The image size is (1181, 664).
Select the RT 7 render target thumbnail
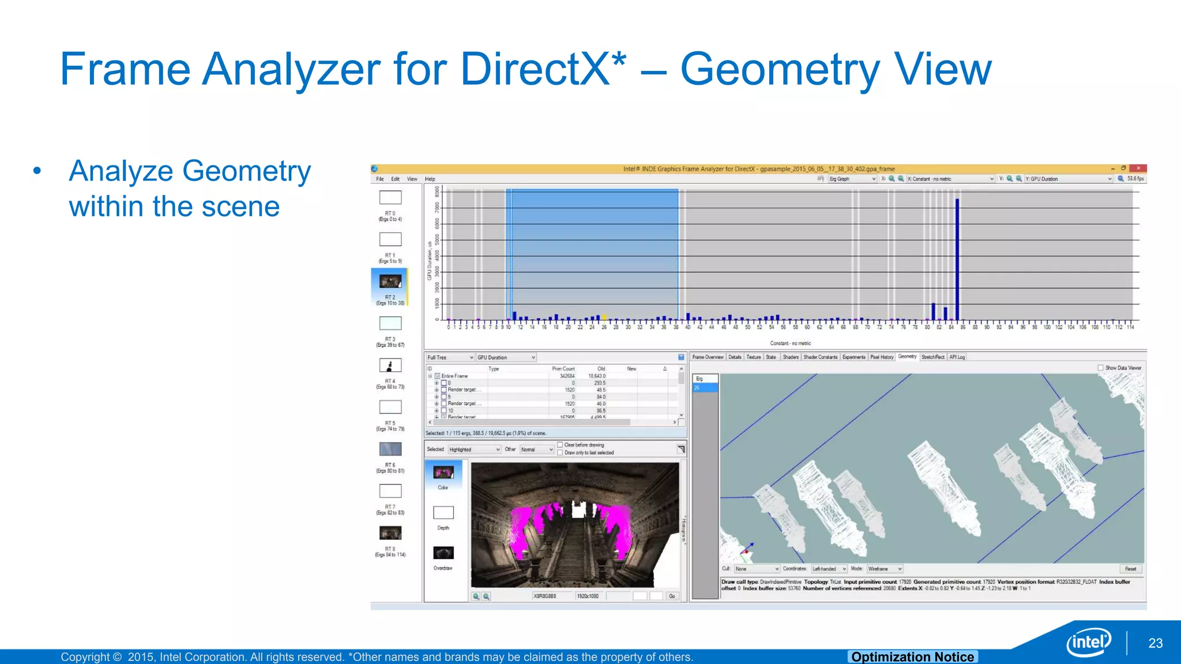coord(390,491)
